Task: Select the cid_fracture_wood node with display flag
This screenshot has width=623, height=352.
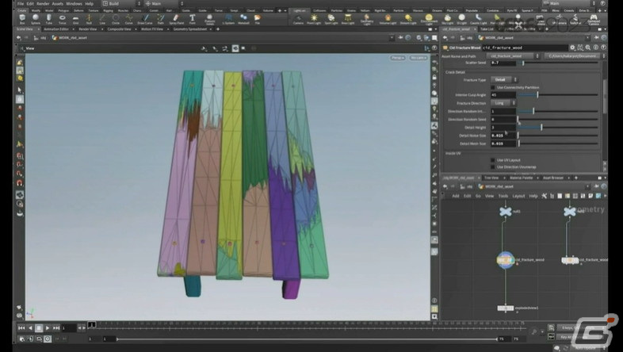Action: coord(506,260)
